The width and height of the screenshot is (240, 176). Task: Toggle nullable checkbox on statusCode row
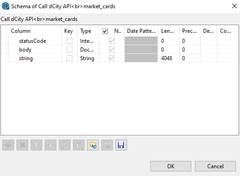(112, 41)
